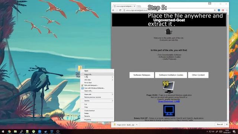Close the Chrome downloads bar
The image size is (238, 134).
click(x=227, y=124)
